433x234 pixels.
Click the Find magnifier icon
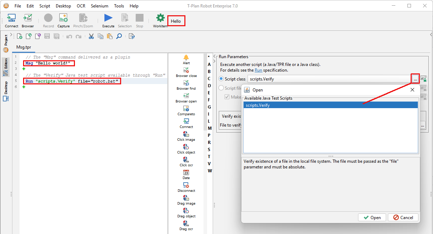(x=119, y=36)
